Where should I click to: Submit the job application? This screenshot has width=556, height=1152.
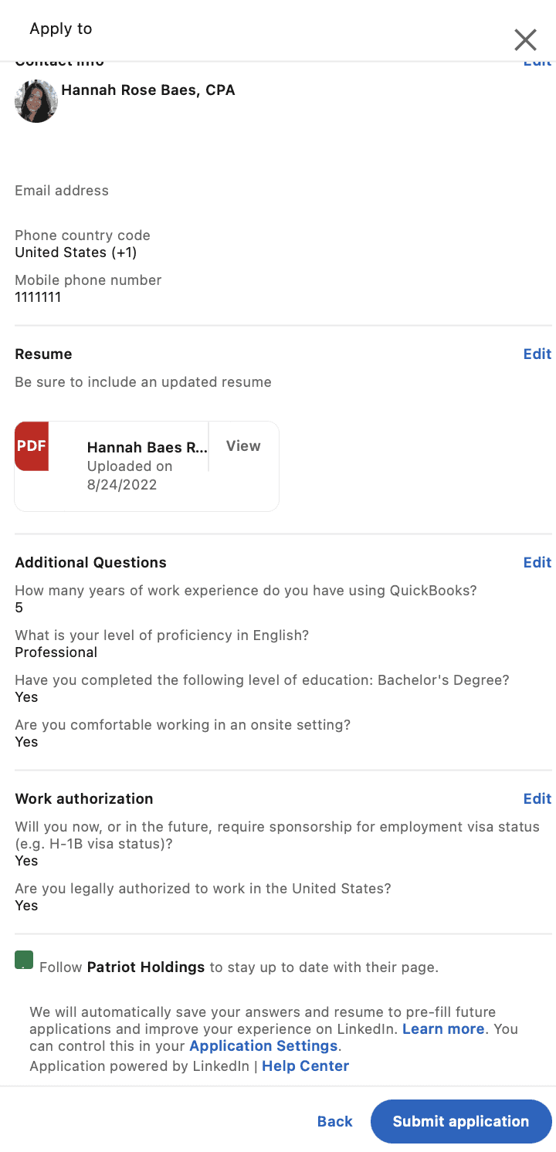tap(461, 1121)
